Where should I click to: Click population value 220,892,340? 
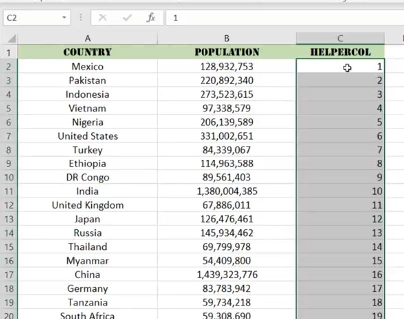(227, 80)
